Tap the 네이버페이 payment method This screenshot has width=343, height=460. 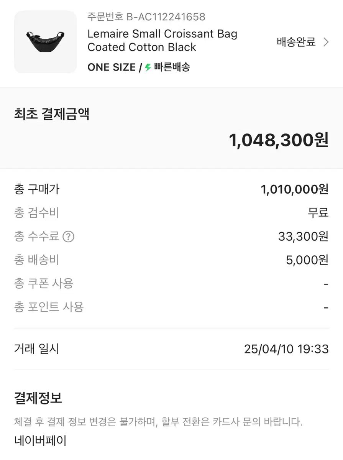[x=40, y=440]
